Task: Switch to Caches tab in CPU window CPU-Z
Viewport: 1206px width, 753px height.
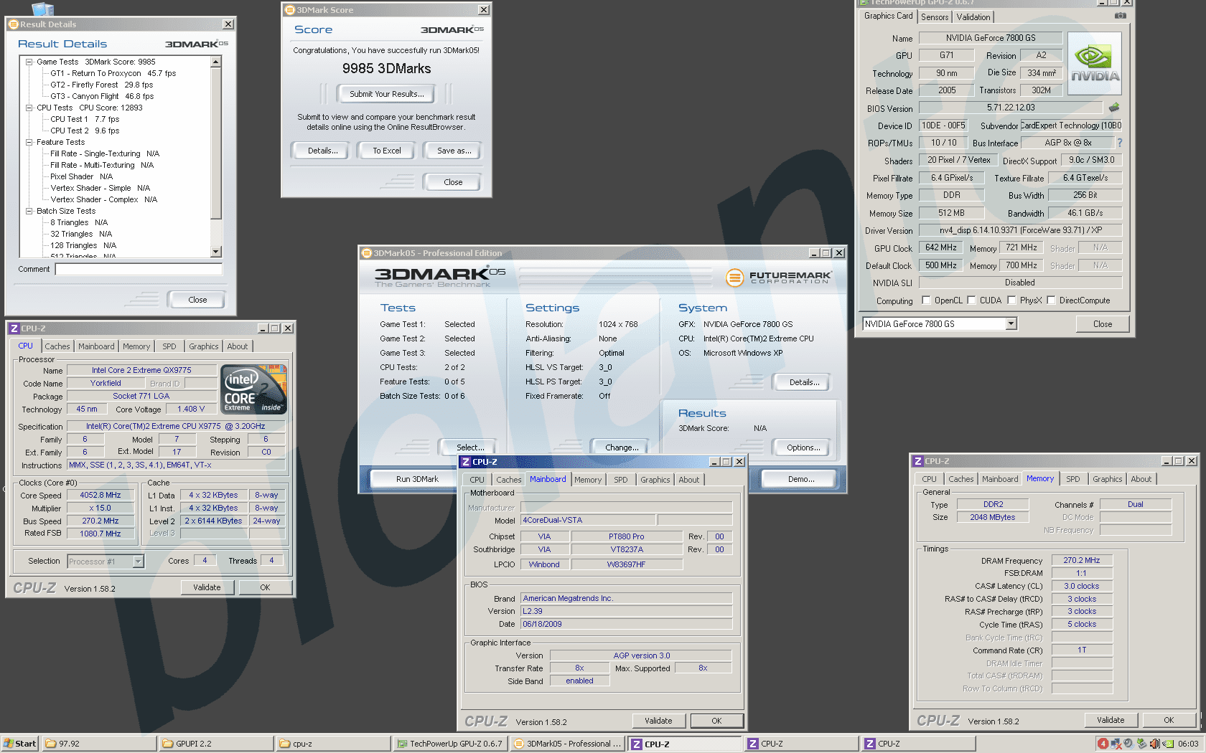Action: (x=57, y=346)
